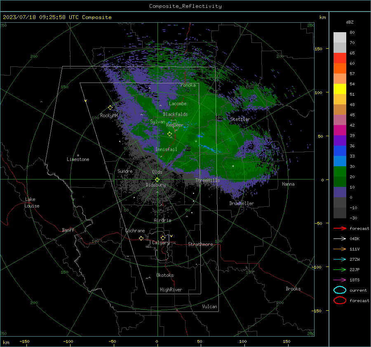
Task: Click the blue 36 dBZ legend swatch
Action: (340, 151)
